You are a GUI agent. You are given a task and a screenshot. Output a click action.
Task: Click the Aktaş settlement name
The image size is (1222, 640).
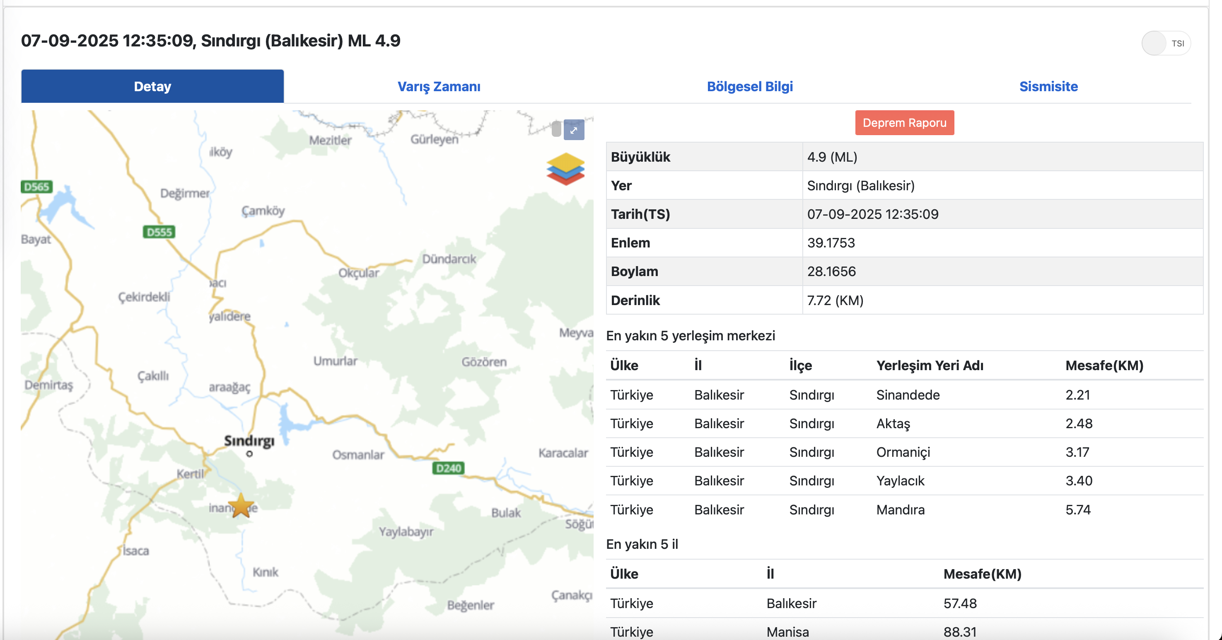coord(893,424)
